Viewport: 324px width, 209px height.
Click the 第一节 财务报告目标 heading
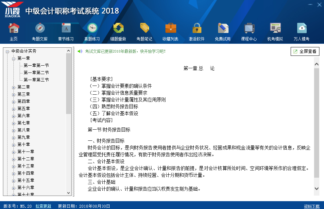point(109,130)
